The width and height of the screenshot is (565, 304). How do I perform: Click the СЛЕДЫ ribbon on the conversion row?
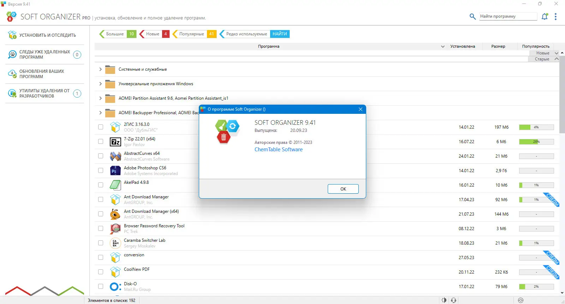coord(552,257)
